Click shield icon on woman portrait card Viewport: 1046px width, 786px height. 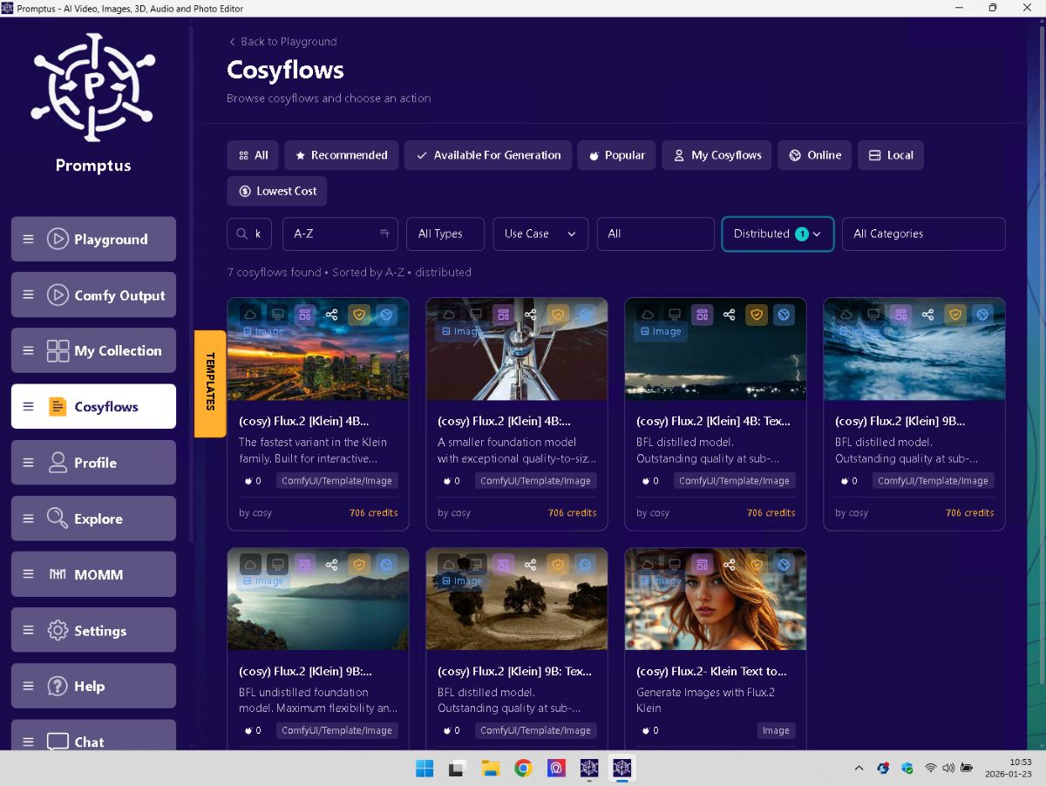757,565
